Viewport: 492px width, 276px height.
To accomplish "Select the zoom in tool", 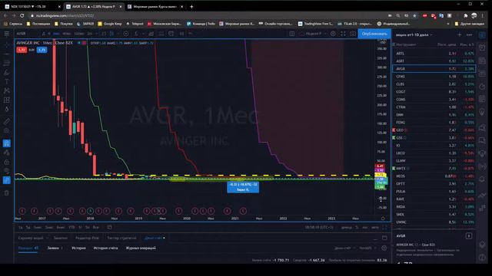I will tap(7, 130).
